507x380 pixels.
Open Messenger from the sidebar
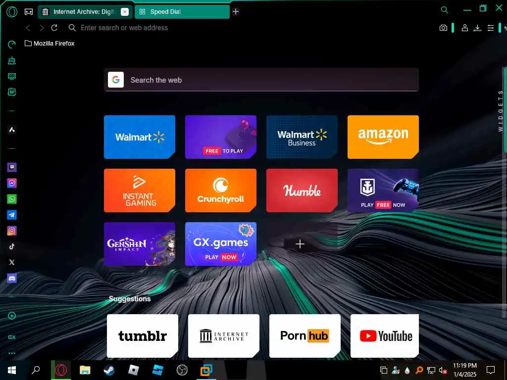(12, 183)
